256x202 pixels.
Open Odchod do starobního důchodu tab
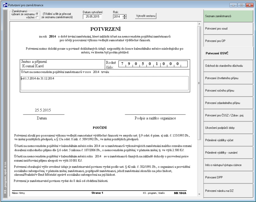(228, 66)
